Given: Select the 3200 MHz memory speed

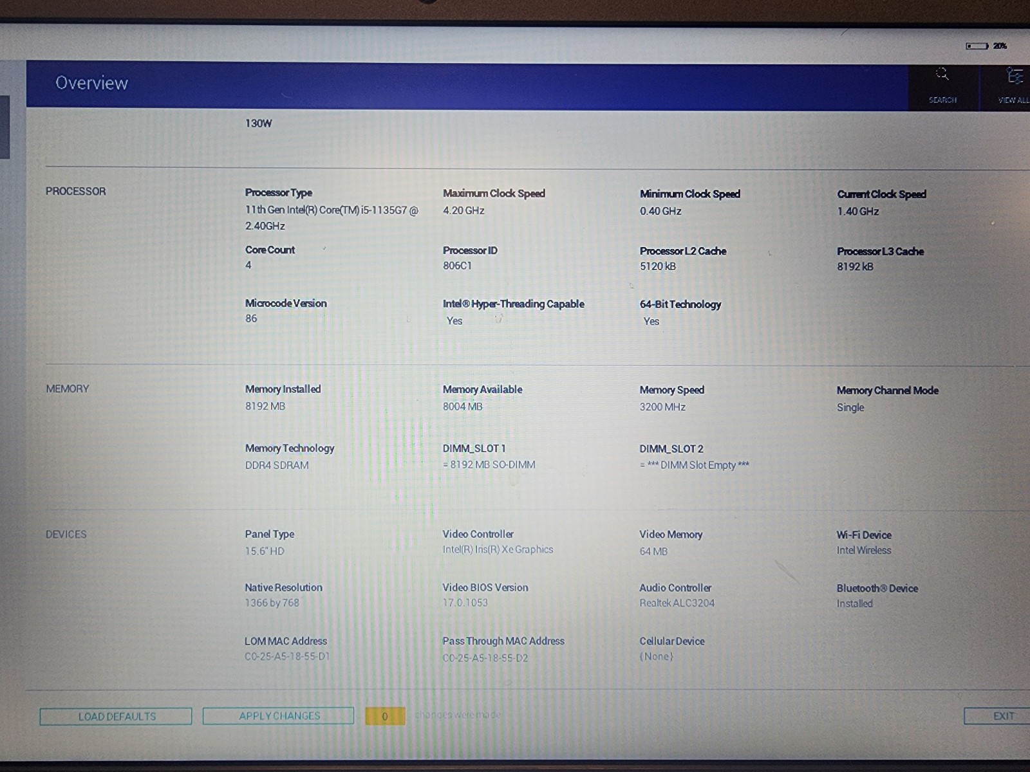Looking at the screenshot, I should [x=662, y=407].
